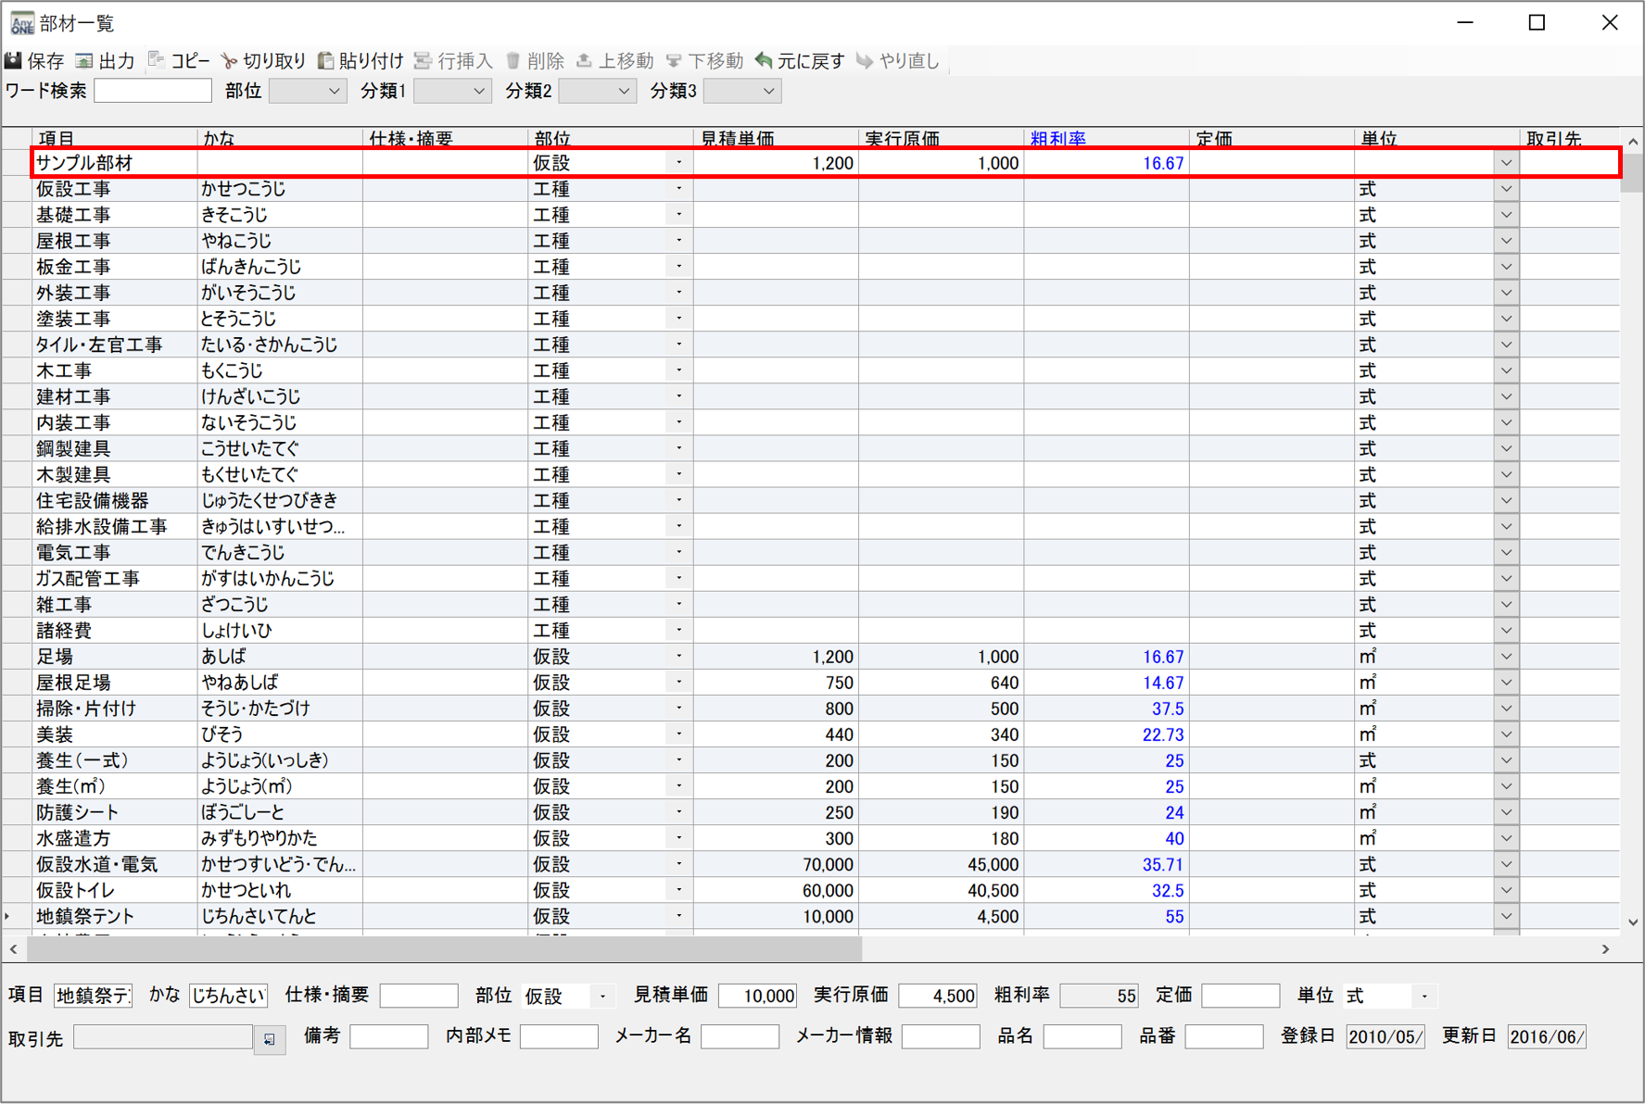Click the 削除 (delete) trash icon

512,61
